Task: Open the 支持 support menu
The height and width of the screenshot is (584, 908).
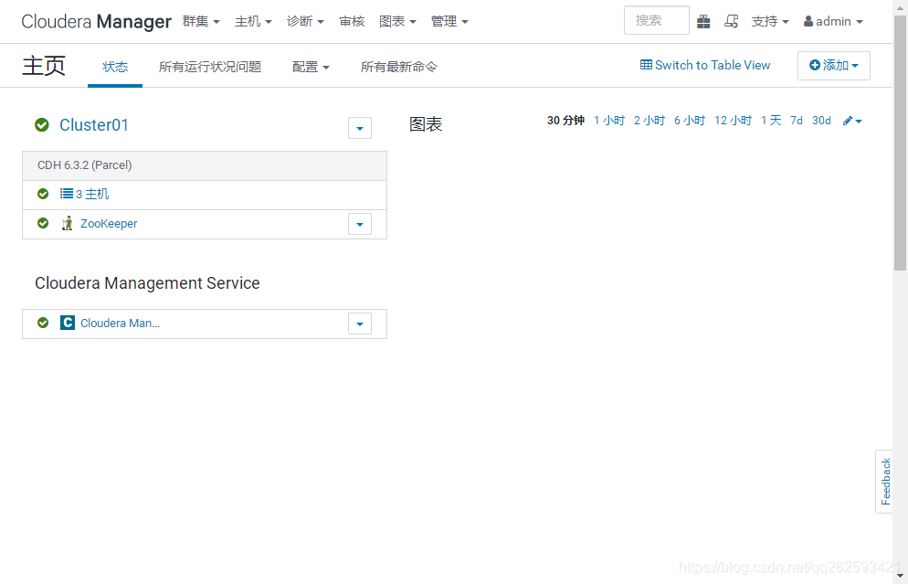Action: click(770, 21)
